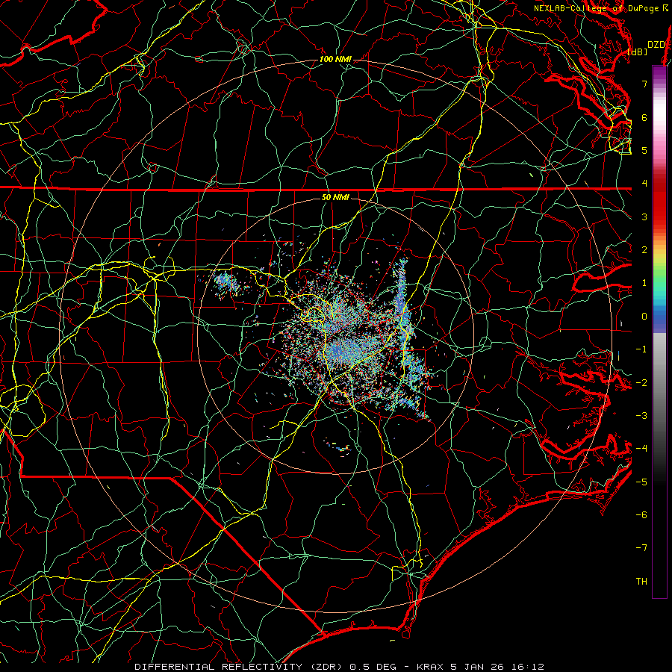672x672 pixels.
Task: Click the "-1" tick label on the color scale
Action: [x=641, y=349]
